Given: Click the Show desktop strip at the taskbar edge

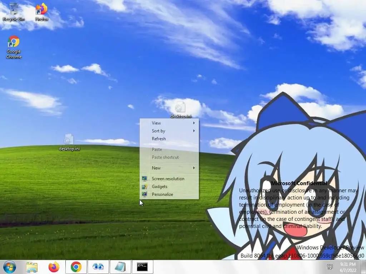Looking at the screenshot, I should click(x=363, y=267).
